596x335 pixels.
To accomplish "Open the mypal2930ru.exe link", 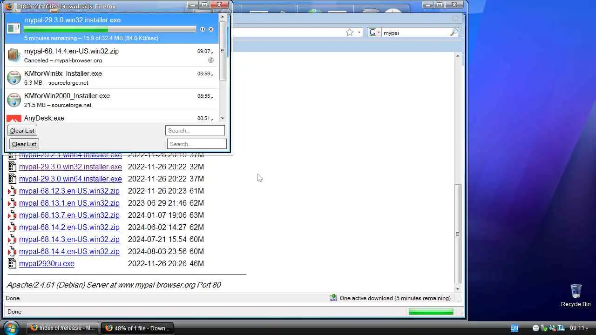I will 47,263.
